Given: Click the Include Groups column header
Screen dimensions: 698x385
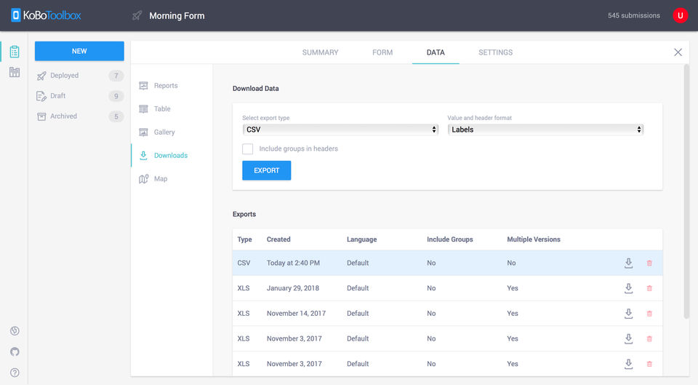Looking at the screenshot, I should [449, 239].
